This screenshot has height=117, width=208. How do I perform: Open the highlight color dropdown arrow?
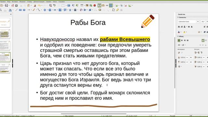(x=187, y=32)
